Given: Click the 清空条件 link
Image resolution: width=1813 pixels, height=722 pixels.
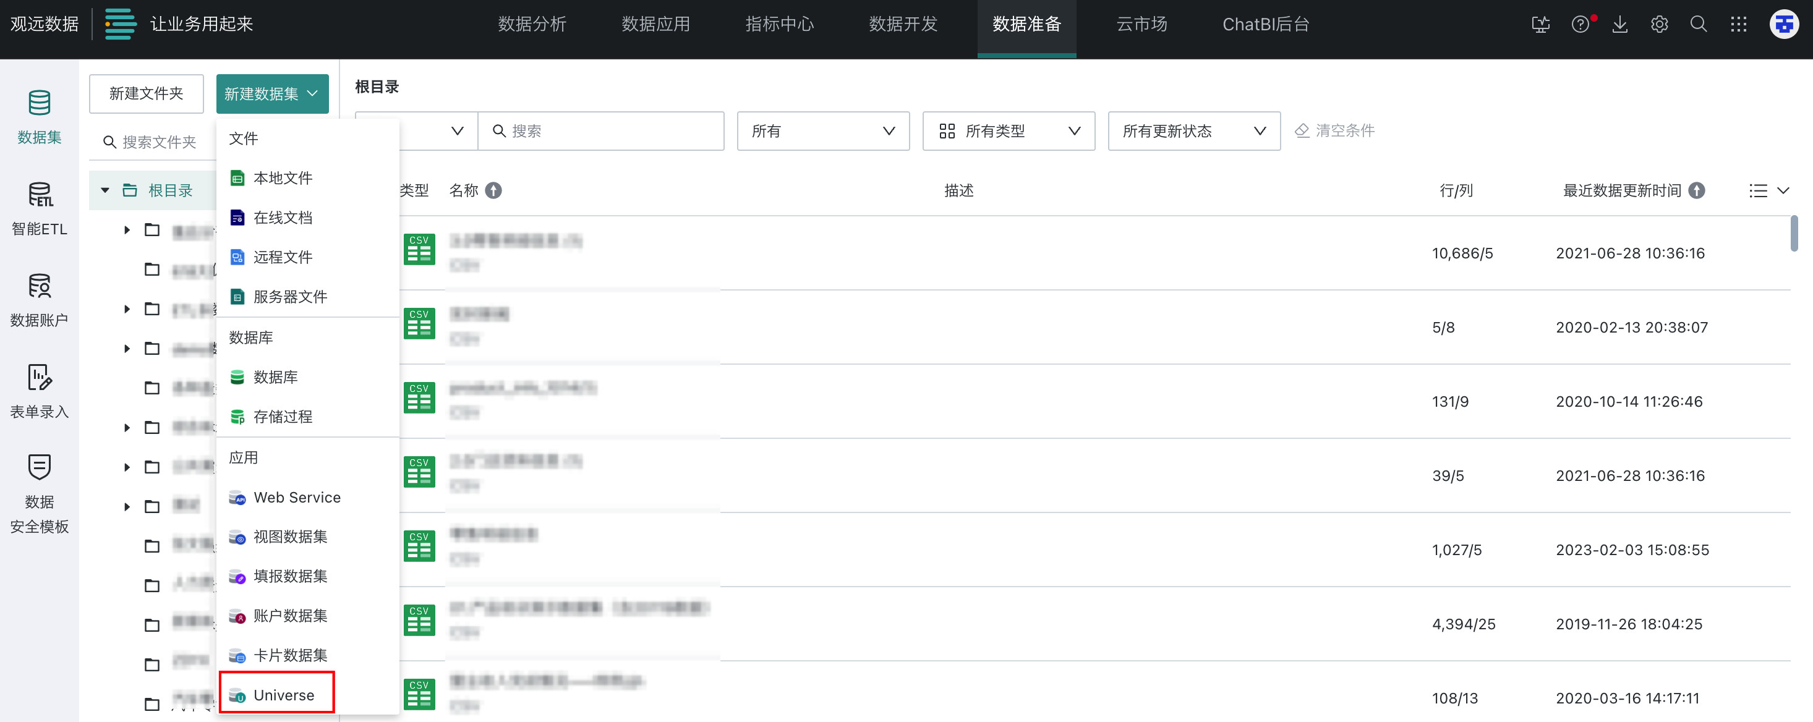Looking at the screenshot, I should click(x=1334, y=131).
